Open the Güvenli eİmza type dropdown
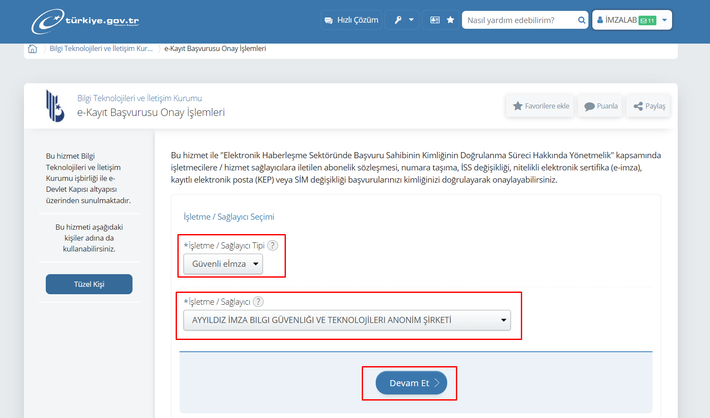710x418 pixels. point(223,264)
